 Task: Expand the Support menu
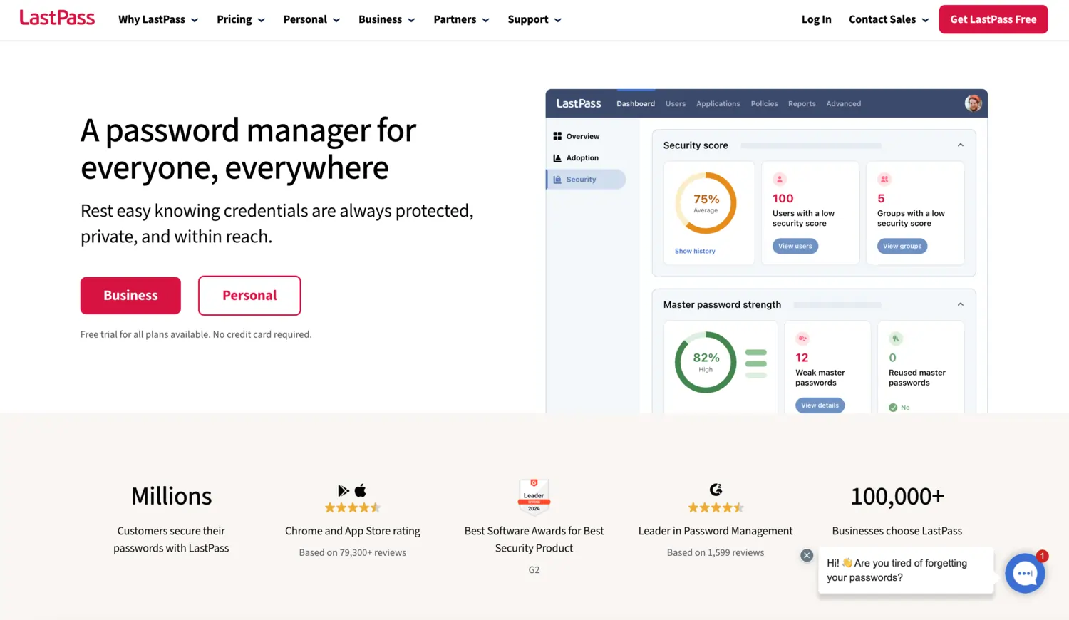(534, 19)
